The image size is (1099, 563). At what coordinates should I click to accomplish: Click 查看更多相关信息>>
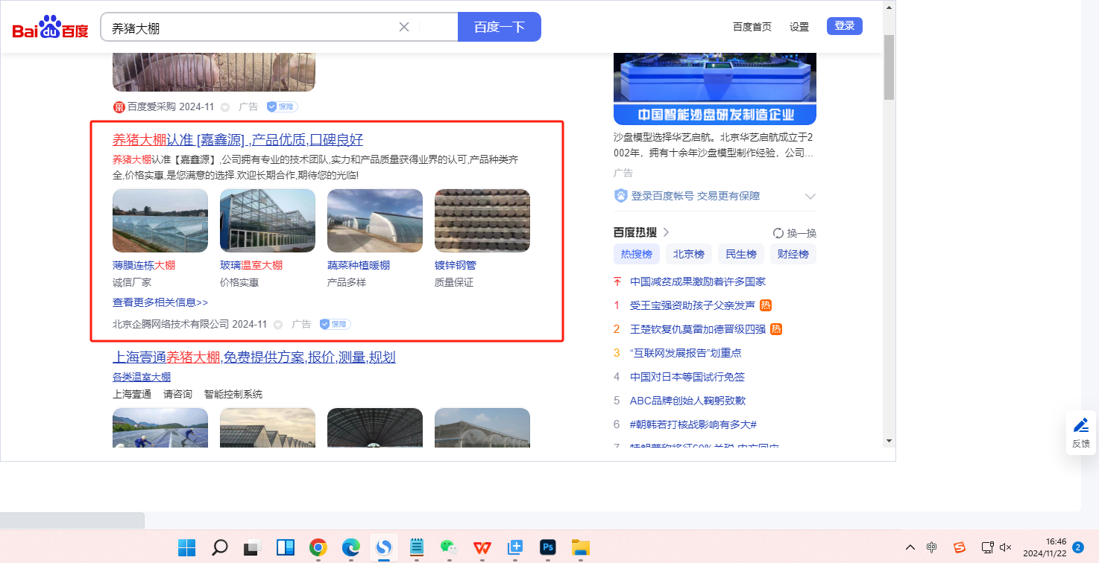click(160, 302)
